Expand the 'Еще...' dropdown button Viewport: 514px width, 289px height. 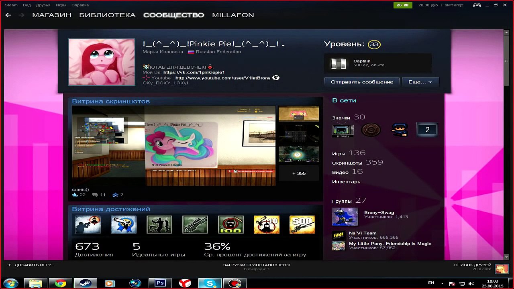pyautogui.click(x=420, y=82)
